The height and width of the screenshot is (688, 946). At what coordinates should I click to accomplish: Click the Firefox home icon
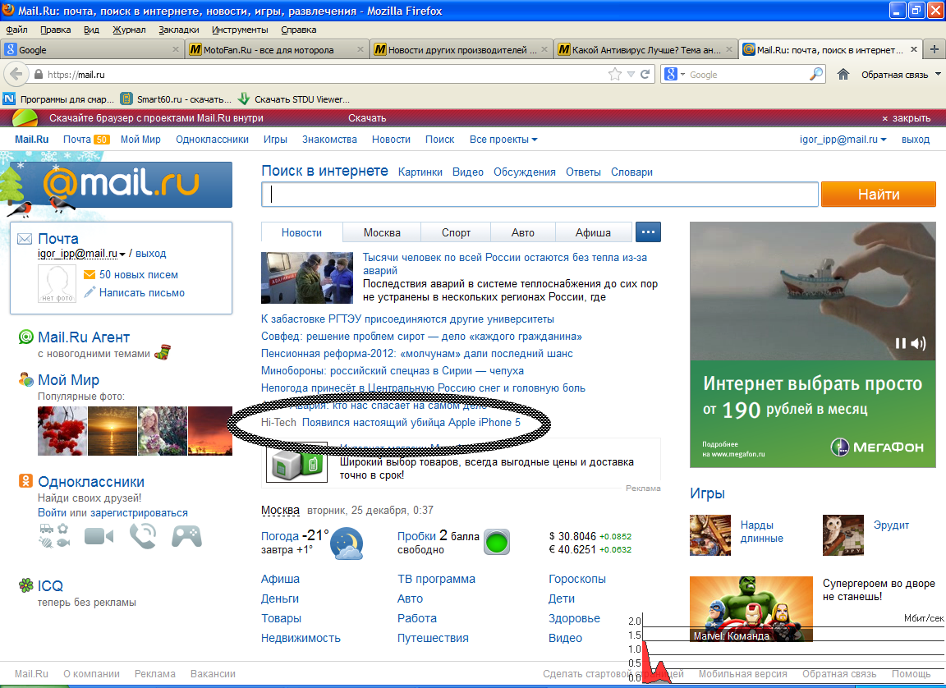[x=843, y=74]
